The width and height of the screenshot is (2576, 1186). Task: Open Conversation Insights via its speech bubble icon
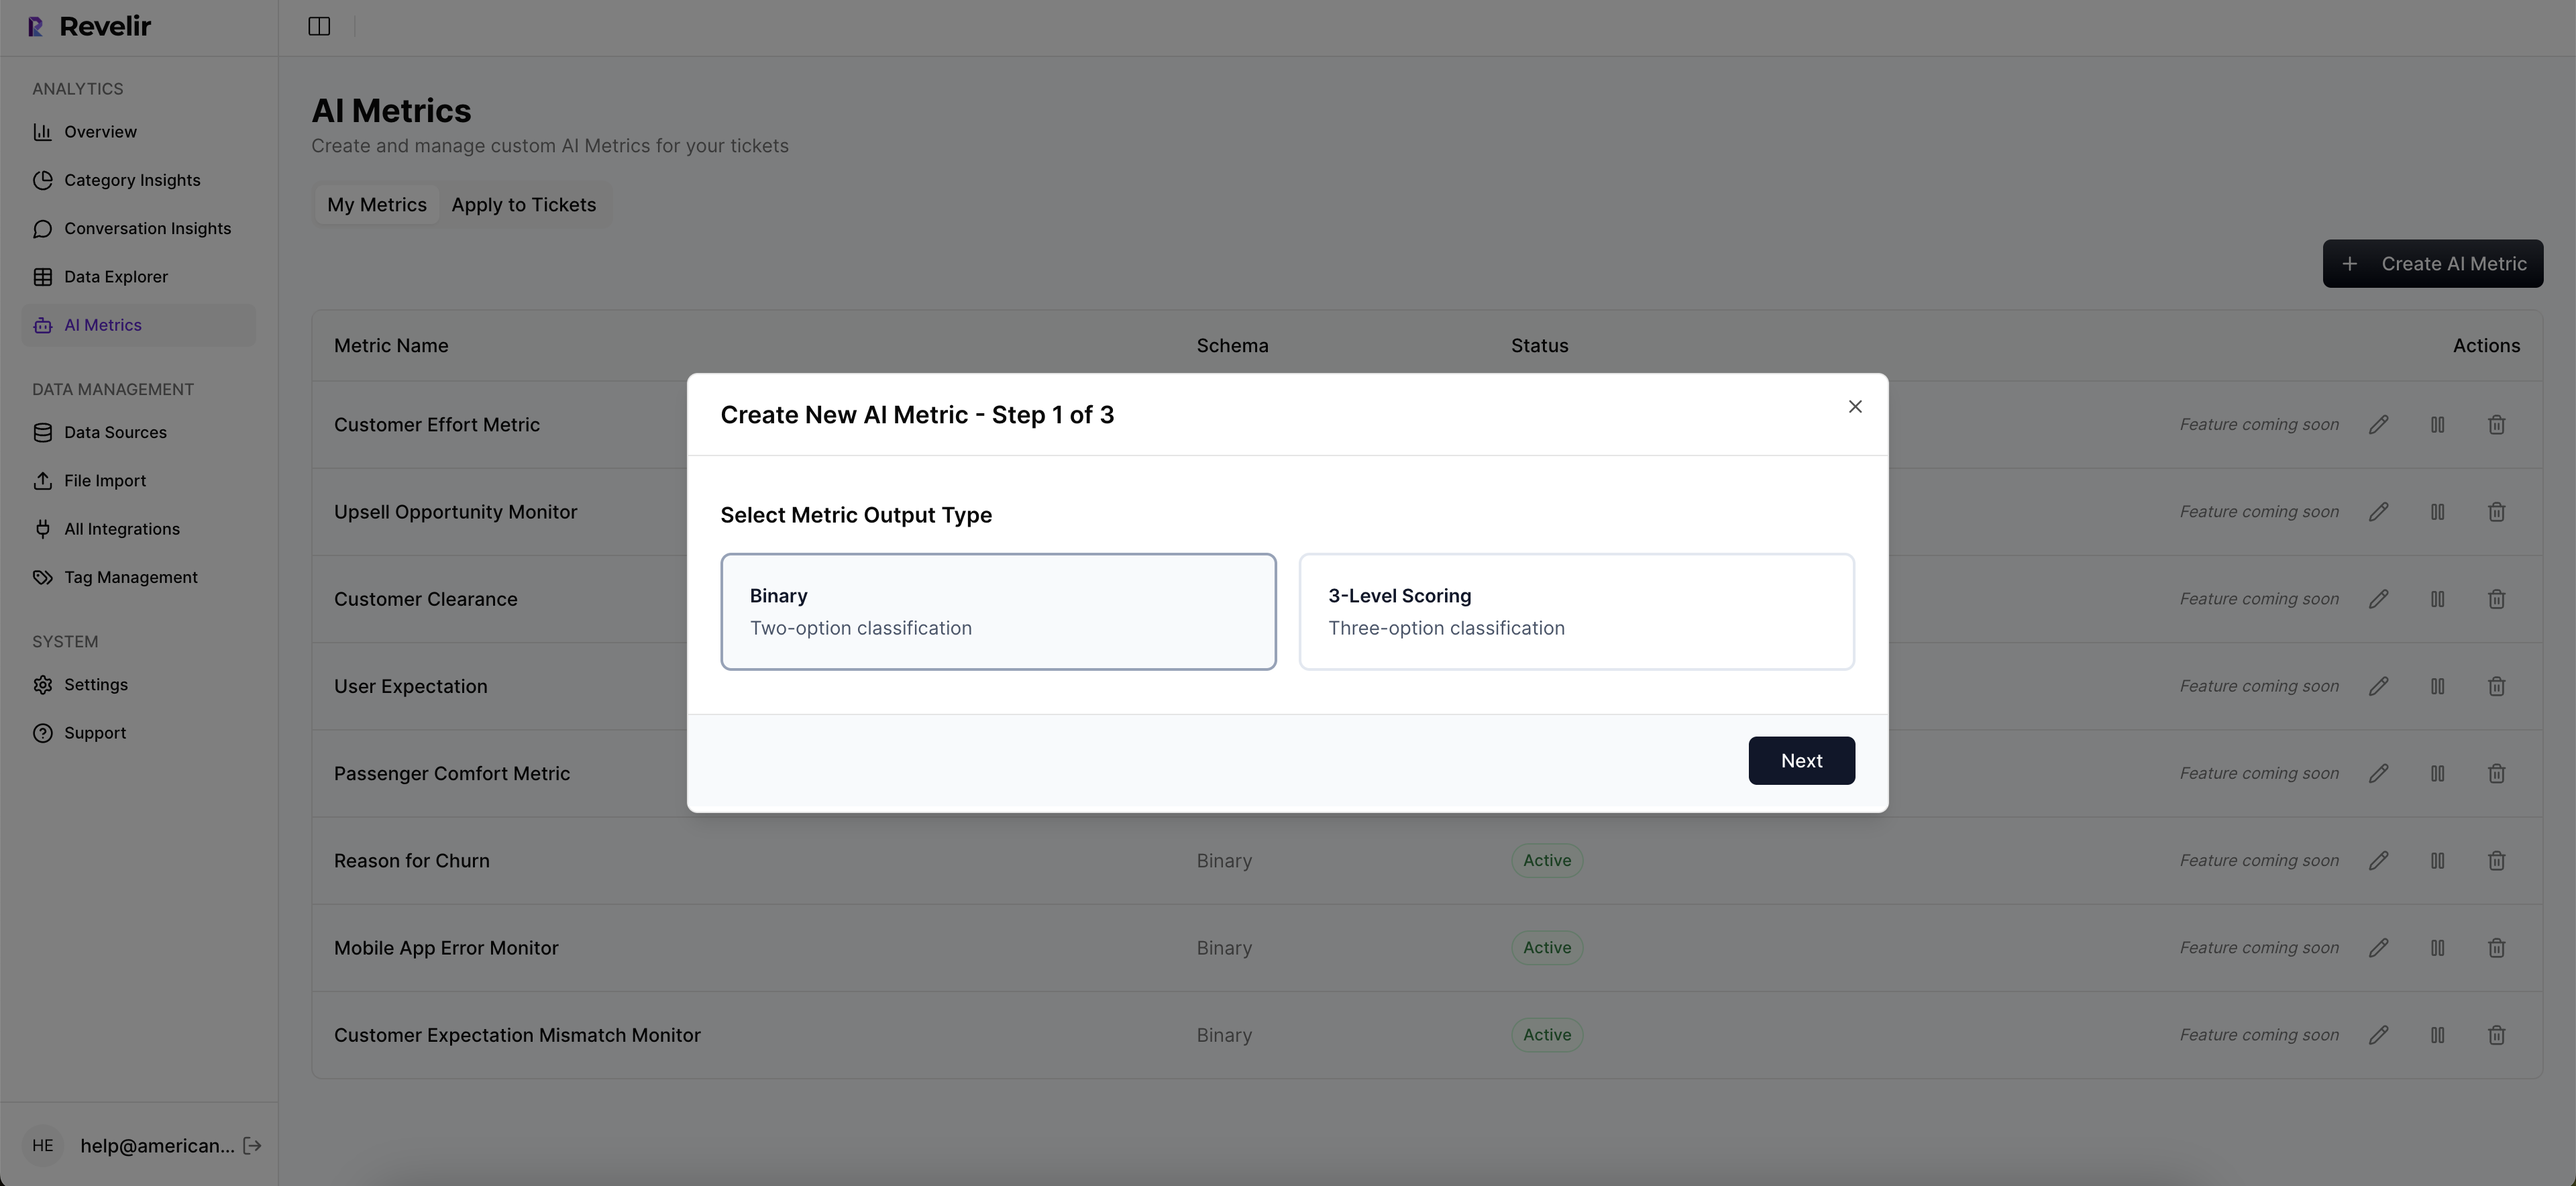[43, 228]
